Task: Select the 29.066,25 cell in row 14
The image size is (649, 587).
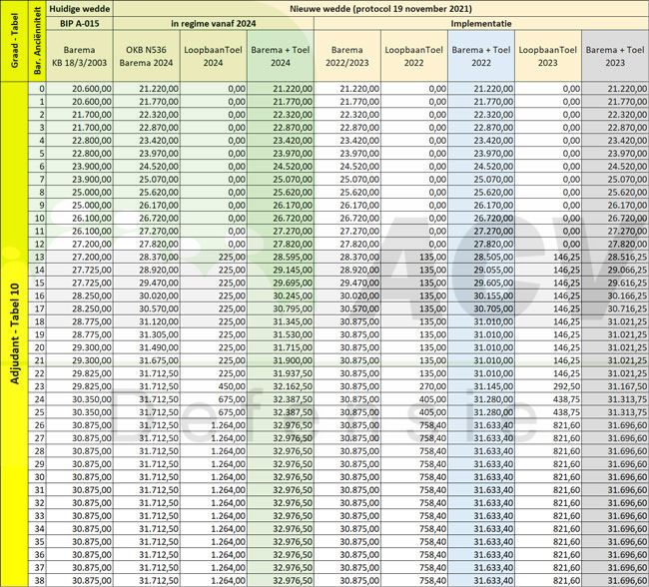Action: pos(615,270)
